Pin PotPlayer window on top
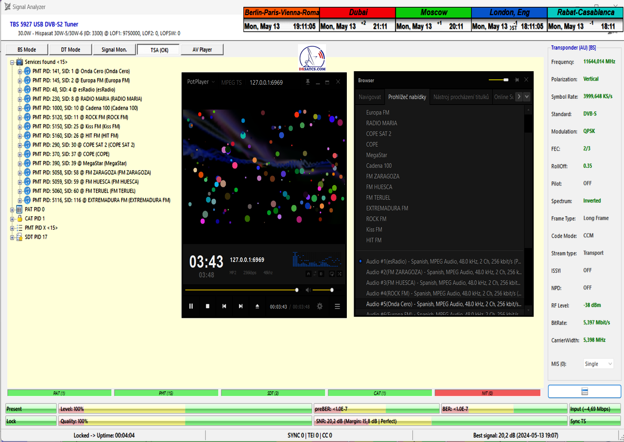Viewport: 624px width, 442px height. (308, 82)
